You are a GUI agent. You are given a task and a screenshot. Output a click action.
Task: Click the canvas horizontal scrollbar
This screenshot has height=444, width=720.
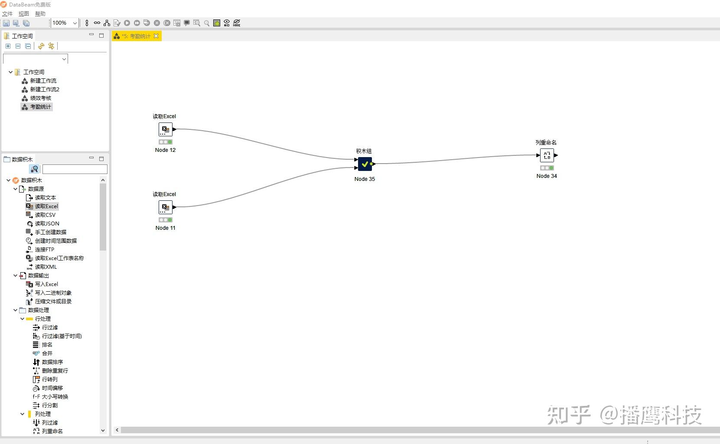click(420, 430)
